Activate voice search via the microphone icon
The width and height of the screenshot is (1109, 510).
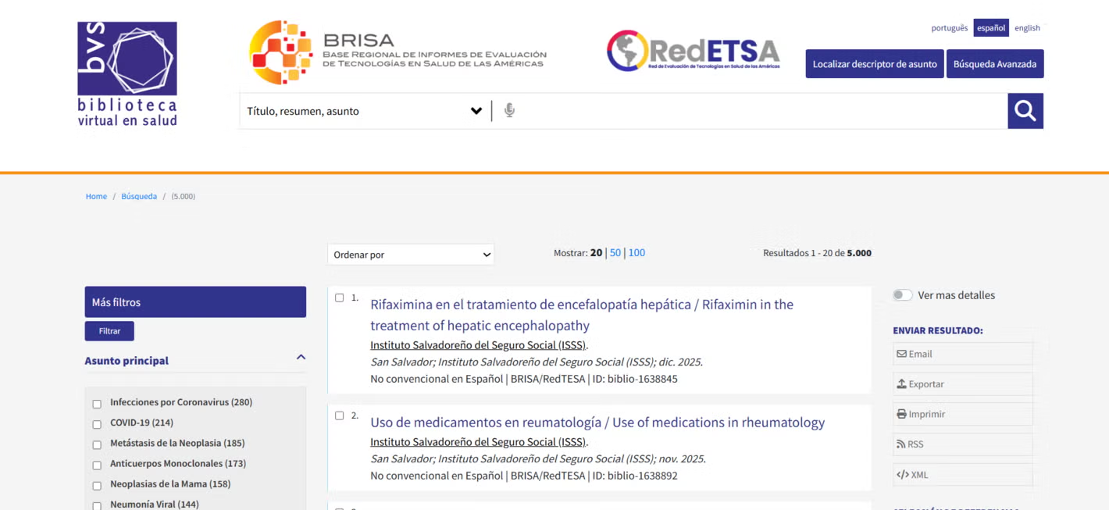coord(509,110)
